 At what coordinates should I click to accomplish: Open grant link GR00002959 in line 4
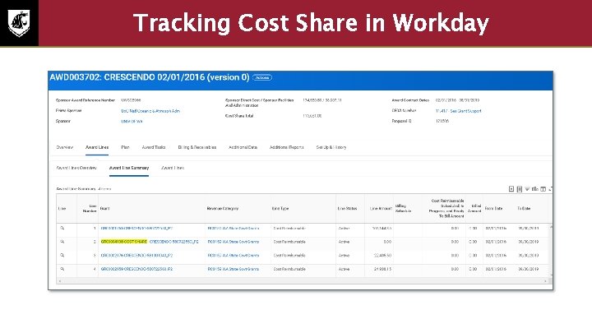tap(136, 269)
